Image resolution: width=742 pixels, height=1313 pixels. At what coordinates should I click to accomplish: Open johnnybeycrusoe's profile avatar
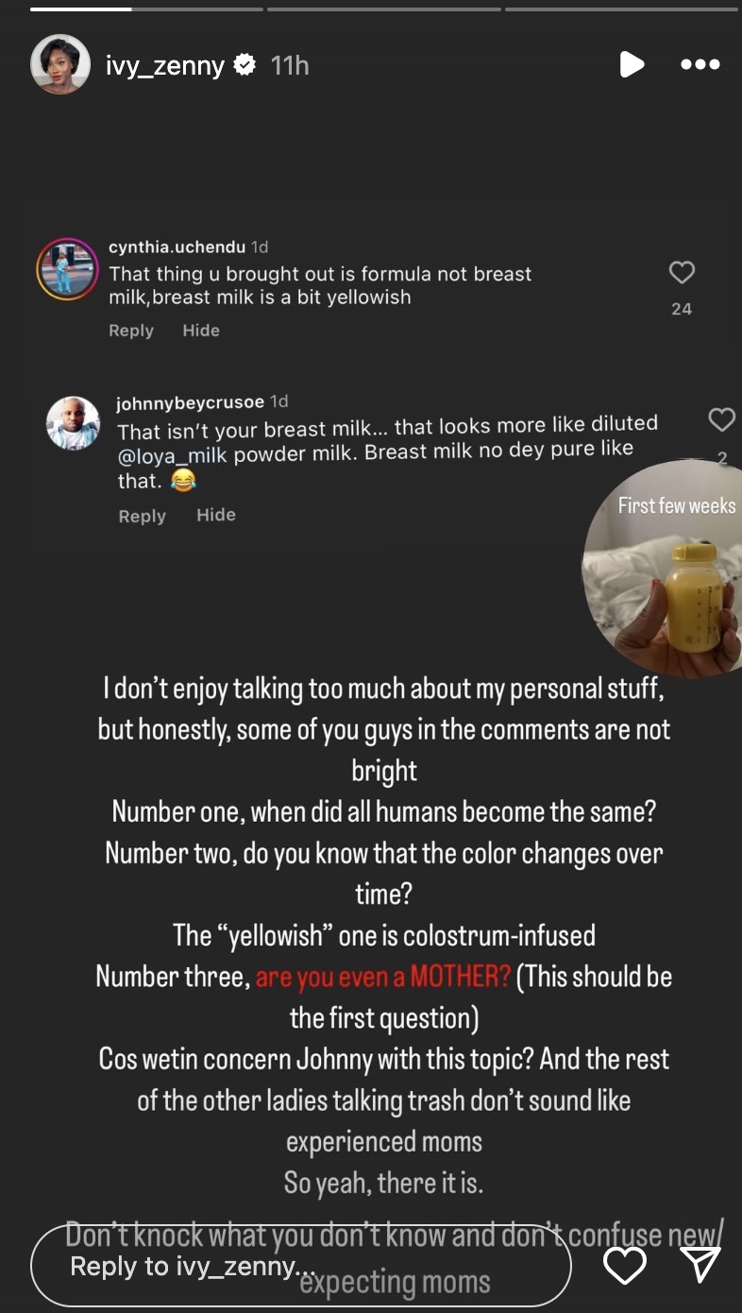pyautogui.click(x=74, y=423)
